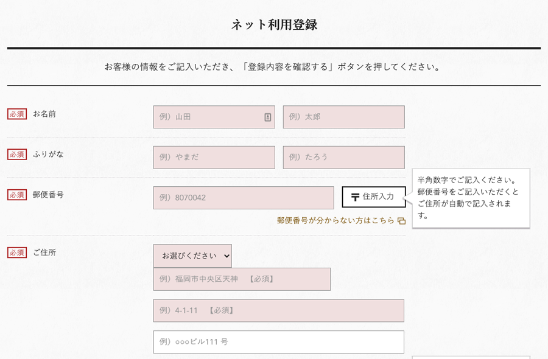
Task: Click the city address field 例）福岡市中央区天神
Action: tap(242, 279)
